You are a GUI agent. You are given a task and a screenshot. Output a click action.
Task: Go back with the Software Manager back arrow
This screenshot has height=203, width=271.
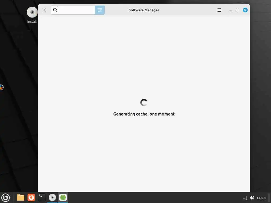[44, 10]
